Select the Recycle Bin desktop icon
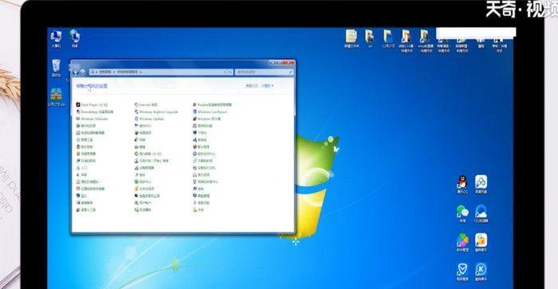Screen dimensions: 558x289 coord(57,68)
